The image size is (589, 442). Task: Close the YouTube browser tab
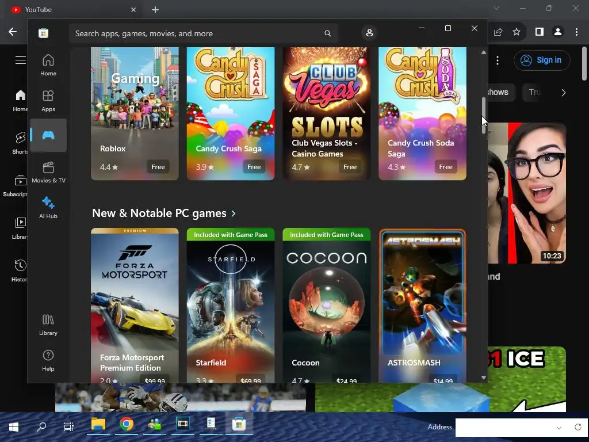click(133, 10)
